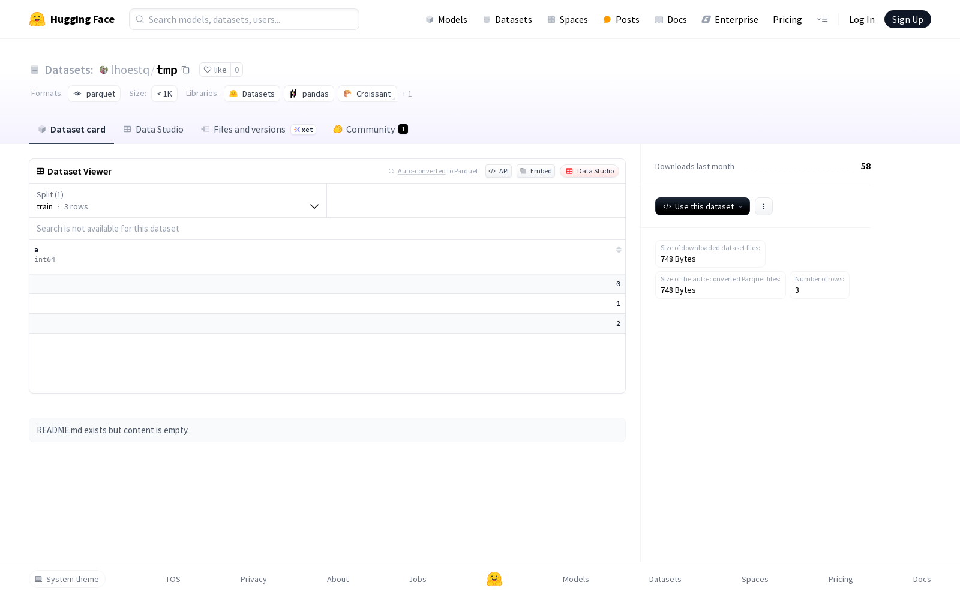Open the Datasets footer link
Screen dimensions: 960x600
point(665,579)
